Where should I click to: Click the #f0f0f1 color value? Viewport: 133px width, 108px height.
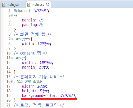point(68,95)
